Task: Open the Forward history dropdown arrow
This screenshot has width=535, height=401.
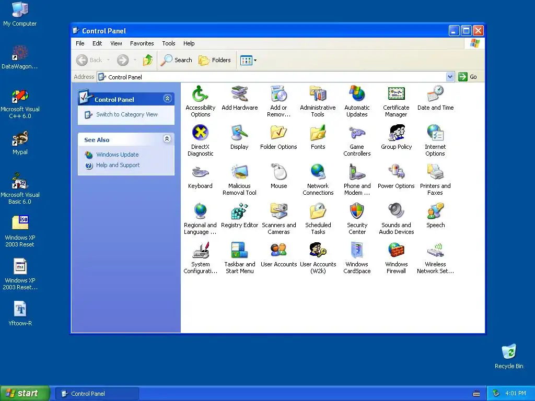Action: click(x=135, y=60)
